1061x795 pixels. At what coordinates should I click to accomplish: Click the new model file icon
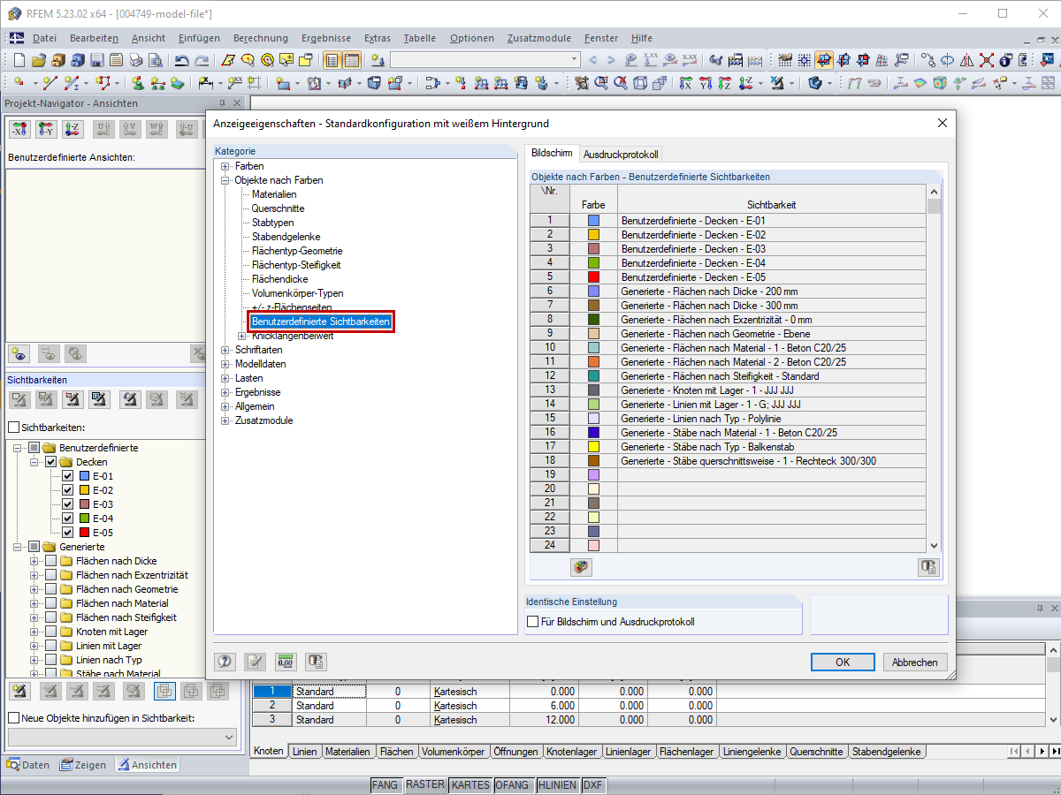pyautogui.click(x=19, y=60)
